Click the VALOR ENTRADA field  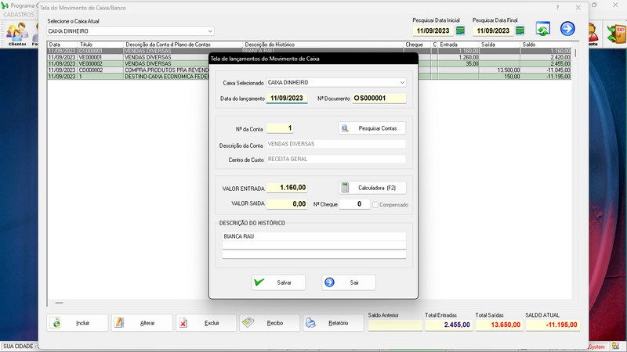(x=287, y=188)
